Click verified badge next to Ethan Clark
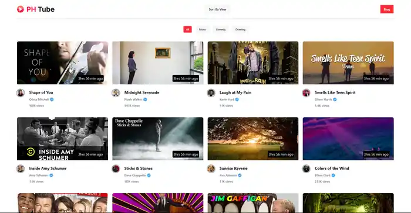This screenshot has height=213, width=411. [333, 175]
